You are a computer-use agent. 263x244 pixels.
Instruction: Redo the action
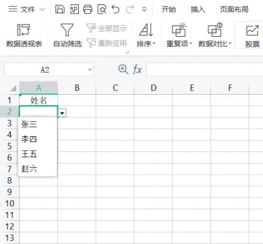click(130, 9)
